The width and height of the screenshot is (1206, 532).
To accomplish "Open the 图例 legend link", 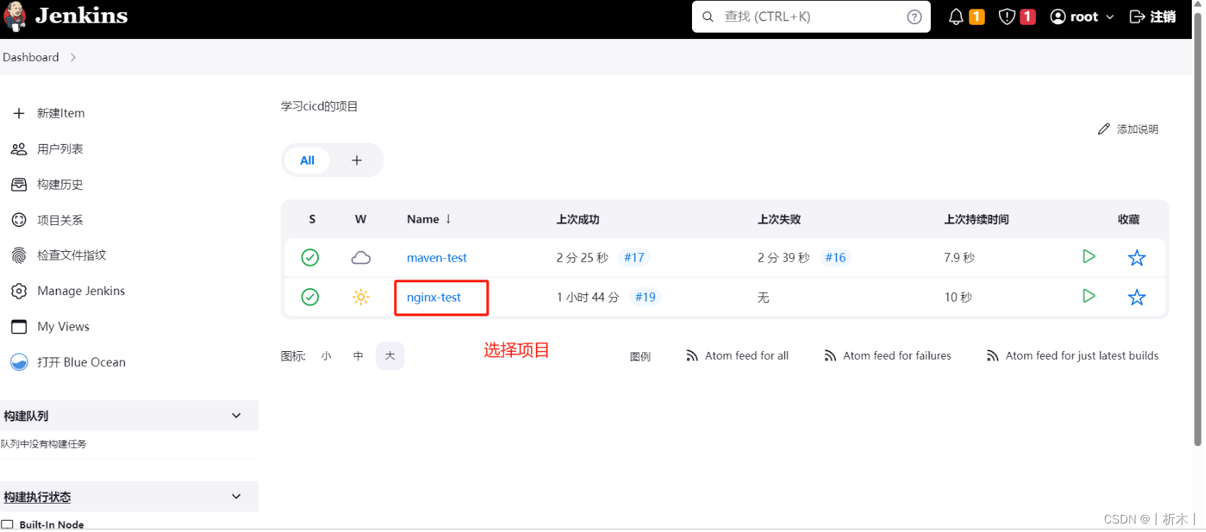I will point(640,356).
